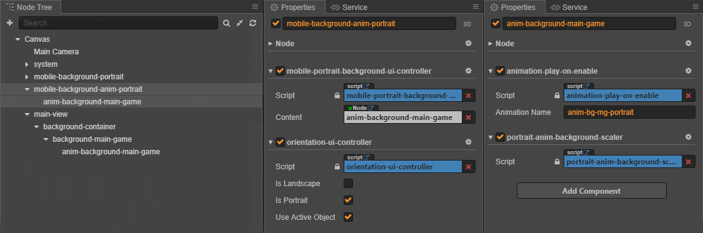Open Node Tree panel hamburger menu

click(x=255, y=7)
